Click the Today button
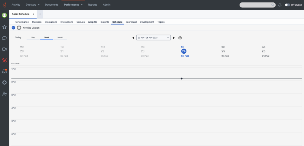This screenshot has width=304, height=146. (x=18, y=37)
